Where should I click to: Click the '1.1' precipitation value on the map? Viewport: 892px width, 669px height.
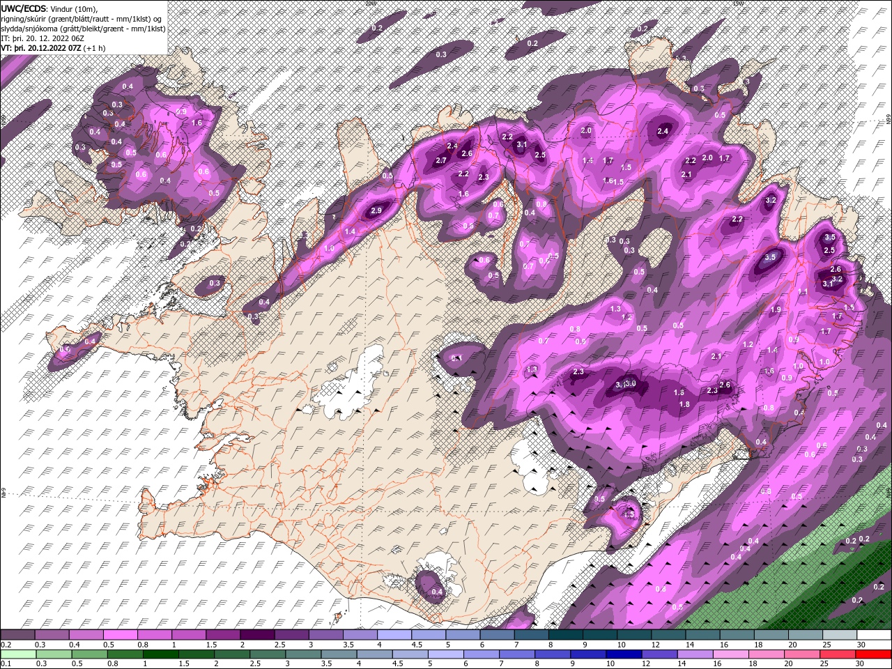(x=803, y=292)
